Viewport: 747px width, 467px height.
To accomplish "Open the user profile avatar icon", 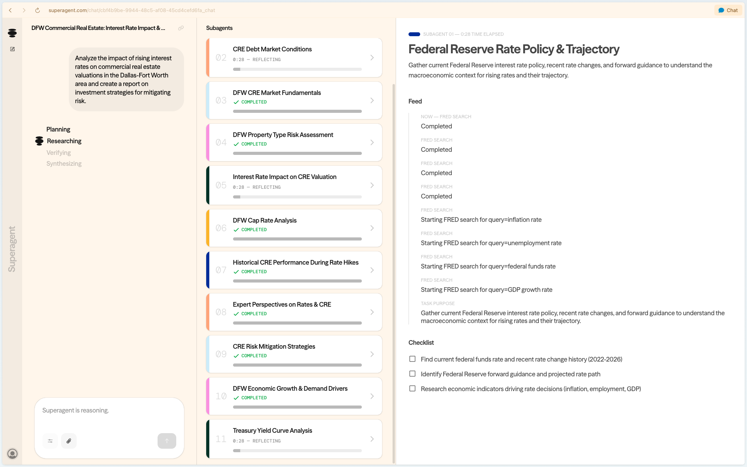I will 12,453.
